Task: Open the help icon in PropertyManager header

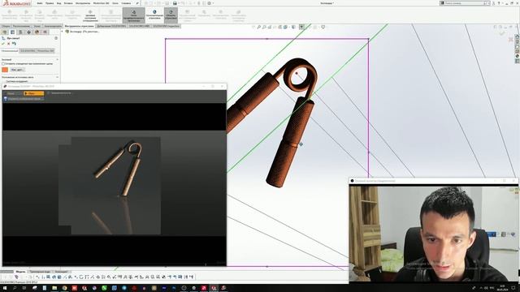Action: coord(56,38)
